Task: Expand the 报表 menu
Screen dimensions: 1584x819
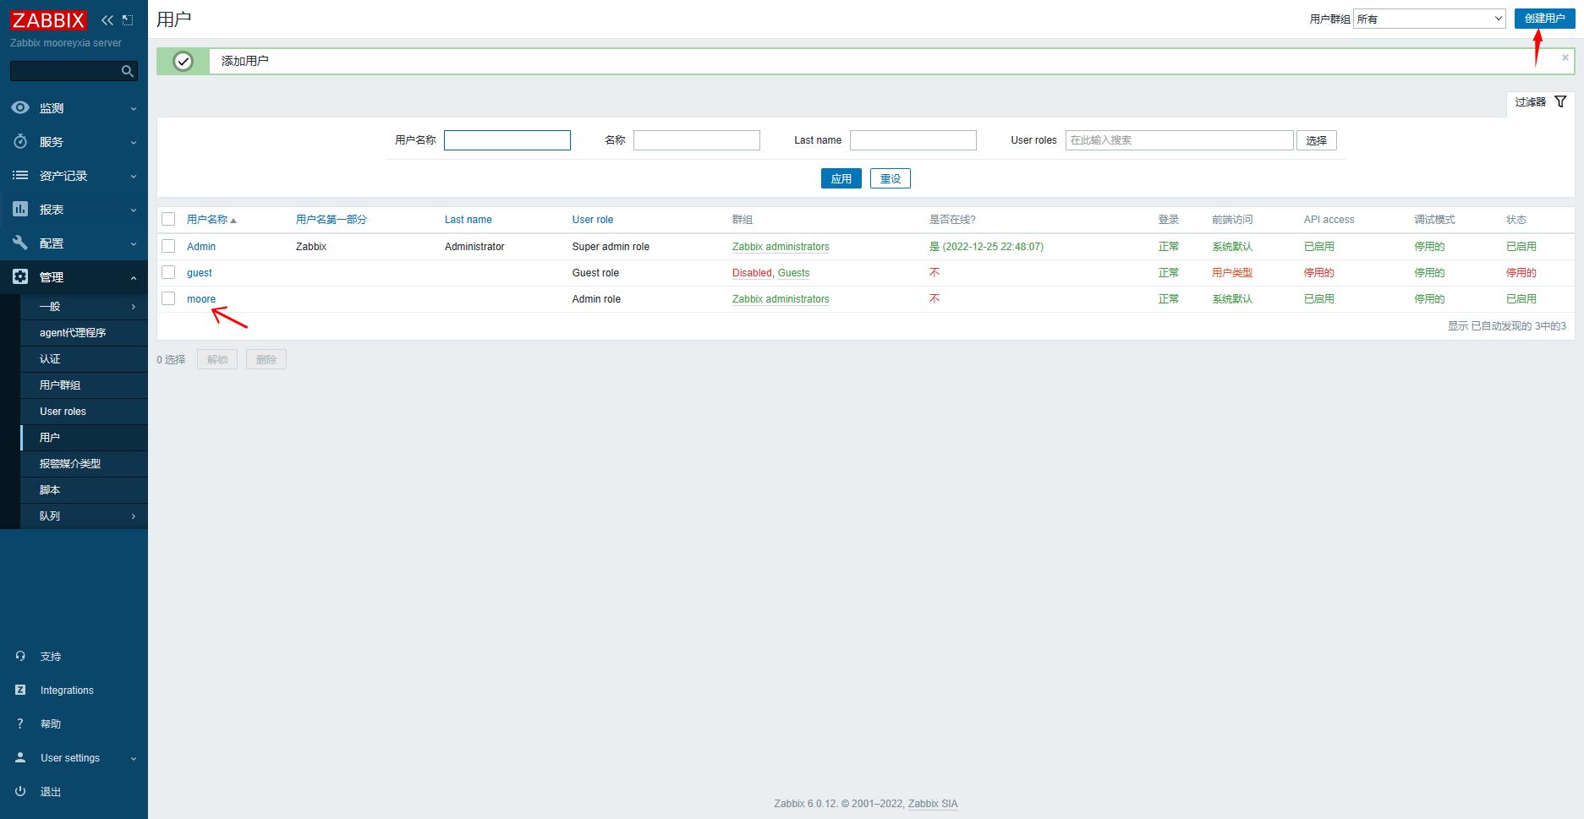Action: (x=74, y=210)
